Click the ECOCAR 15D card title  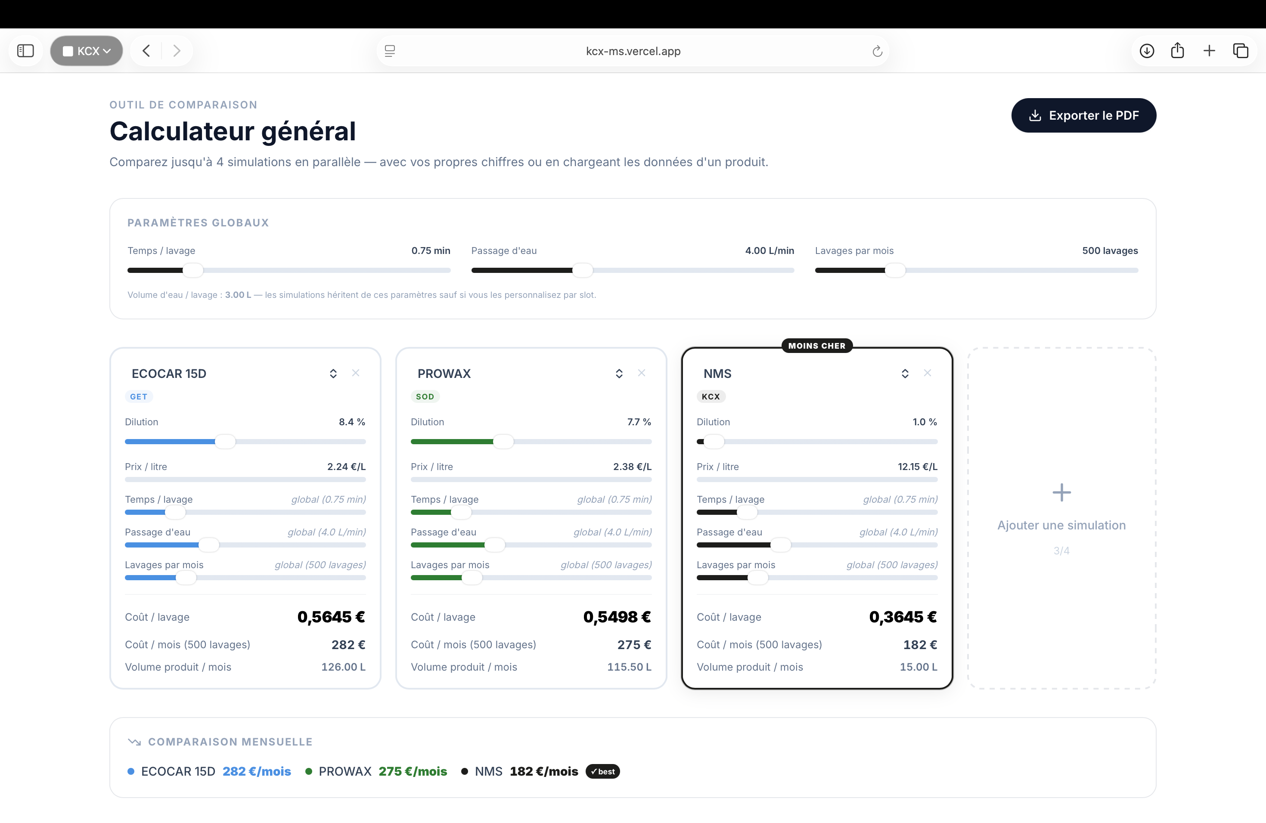169,374
